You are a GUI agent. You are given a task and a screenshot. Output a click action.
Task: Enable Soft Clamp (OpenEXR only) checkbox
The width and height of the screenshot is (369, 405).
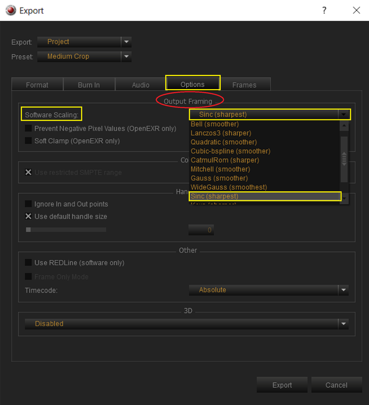[x=28, y=141]
